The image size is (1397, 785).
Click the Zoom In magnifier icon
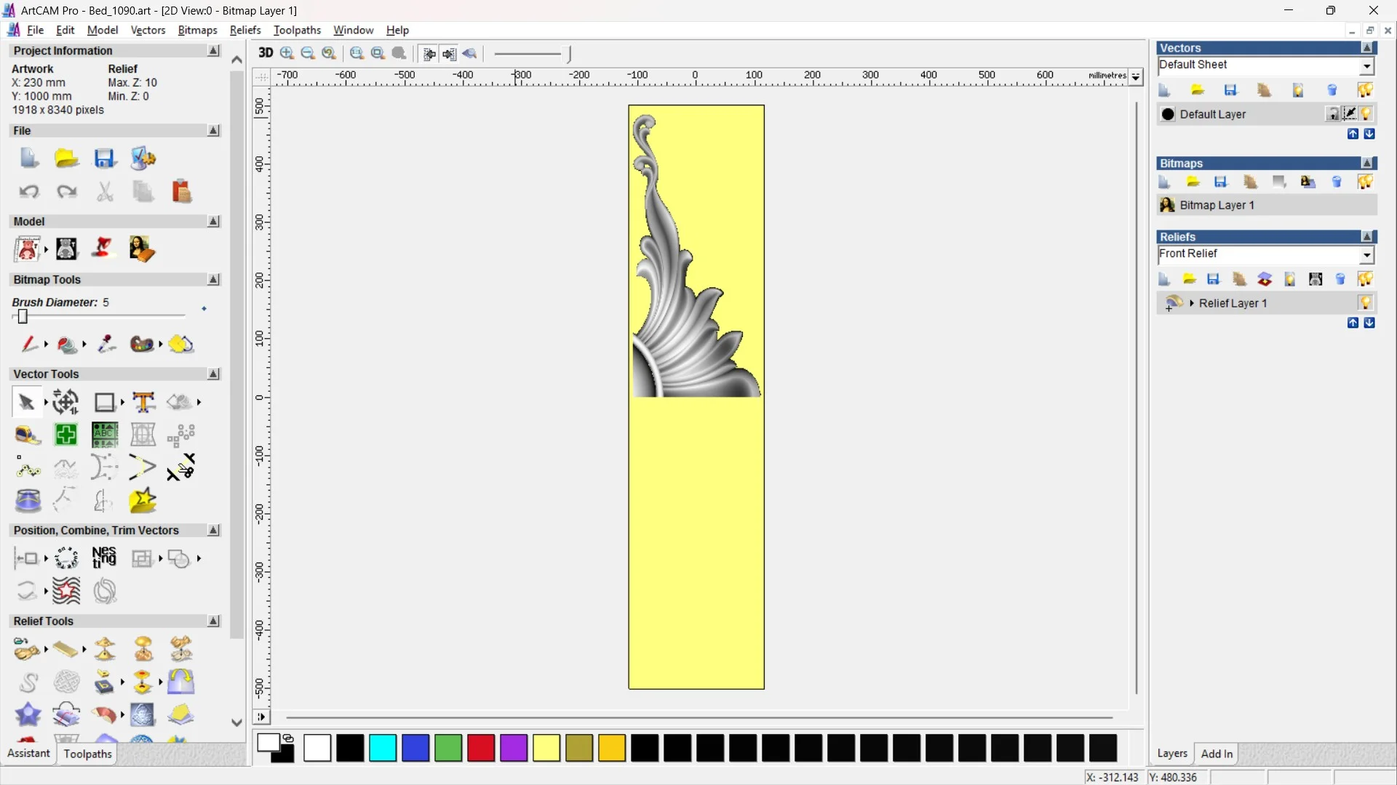coord(287,53)
